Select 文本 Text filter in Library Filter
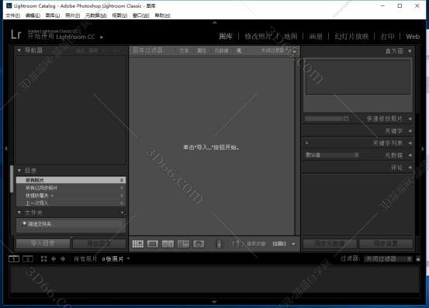The width and height of the screenshot is (429, 308). (184, 50)
